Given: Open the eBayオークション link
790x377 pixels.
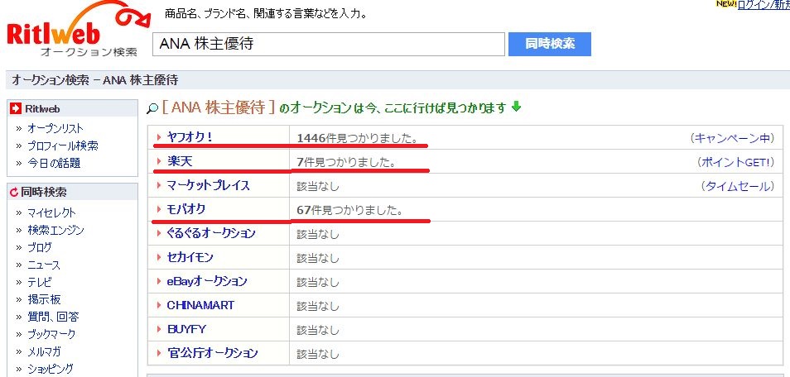Looking at the screenshot, I should tap(207, 281).
